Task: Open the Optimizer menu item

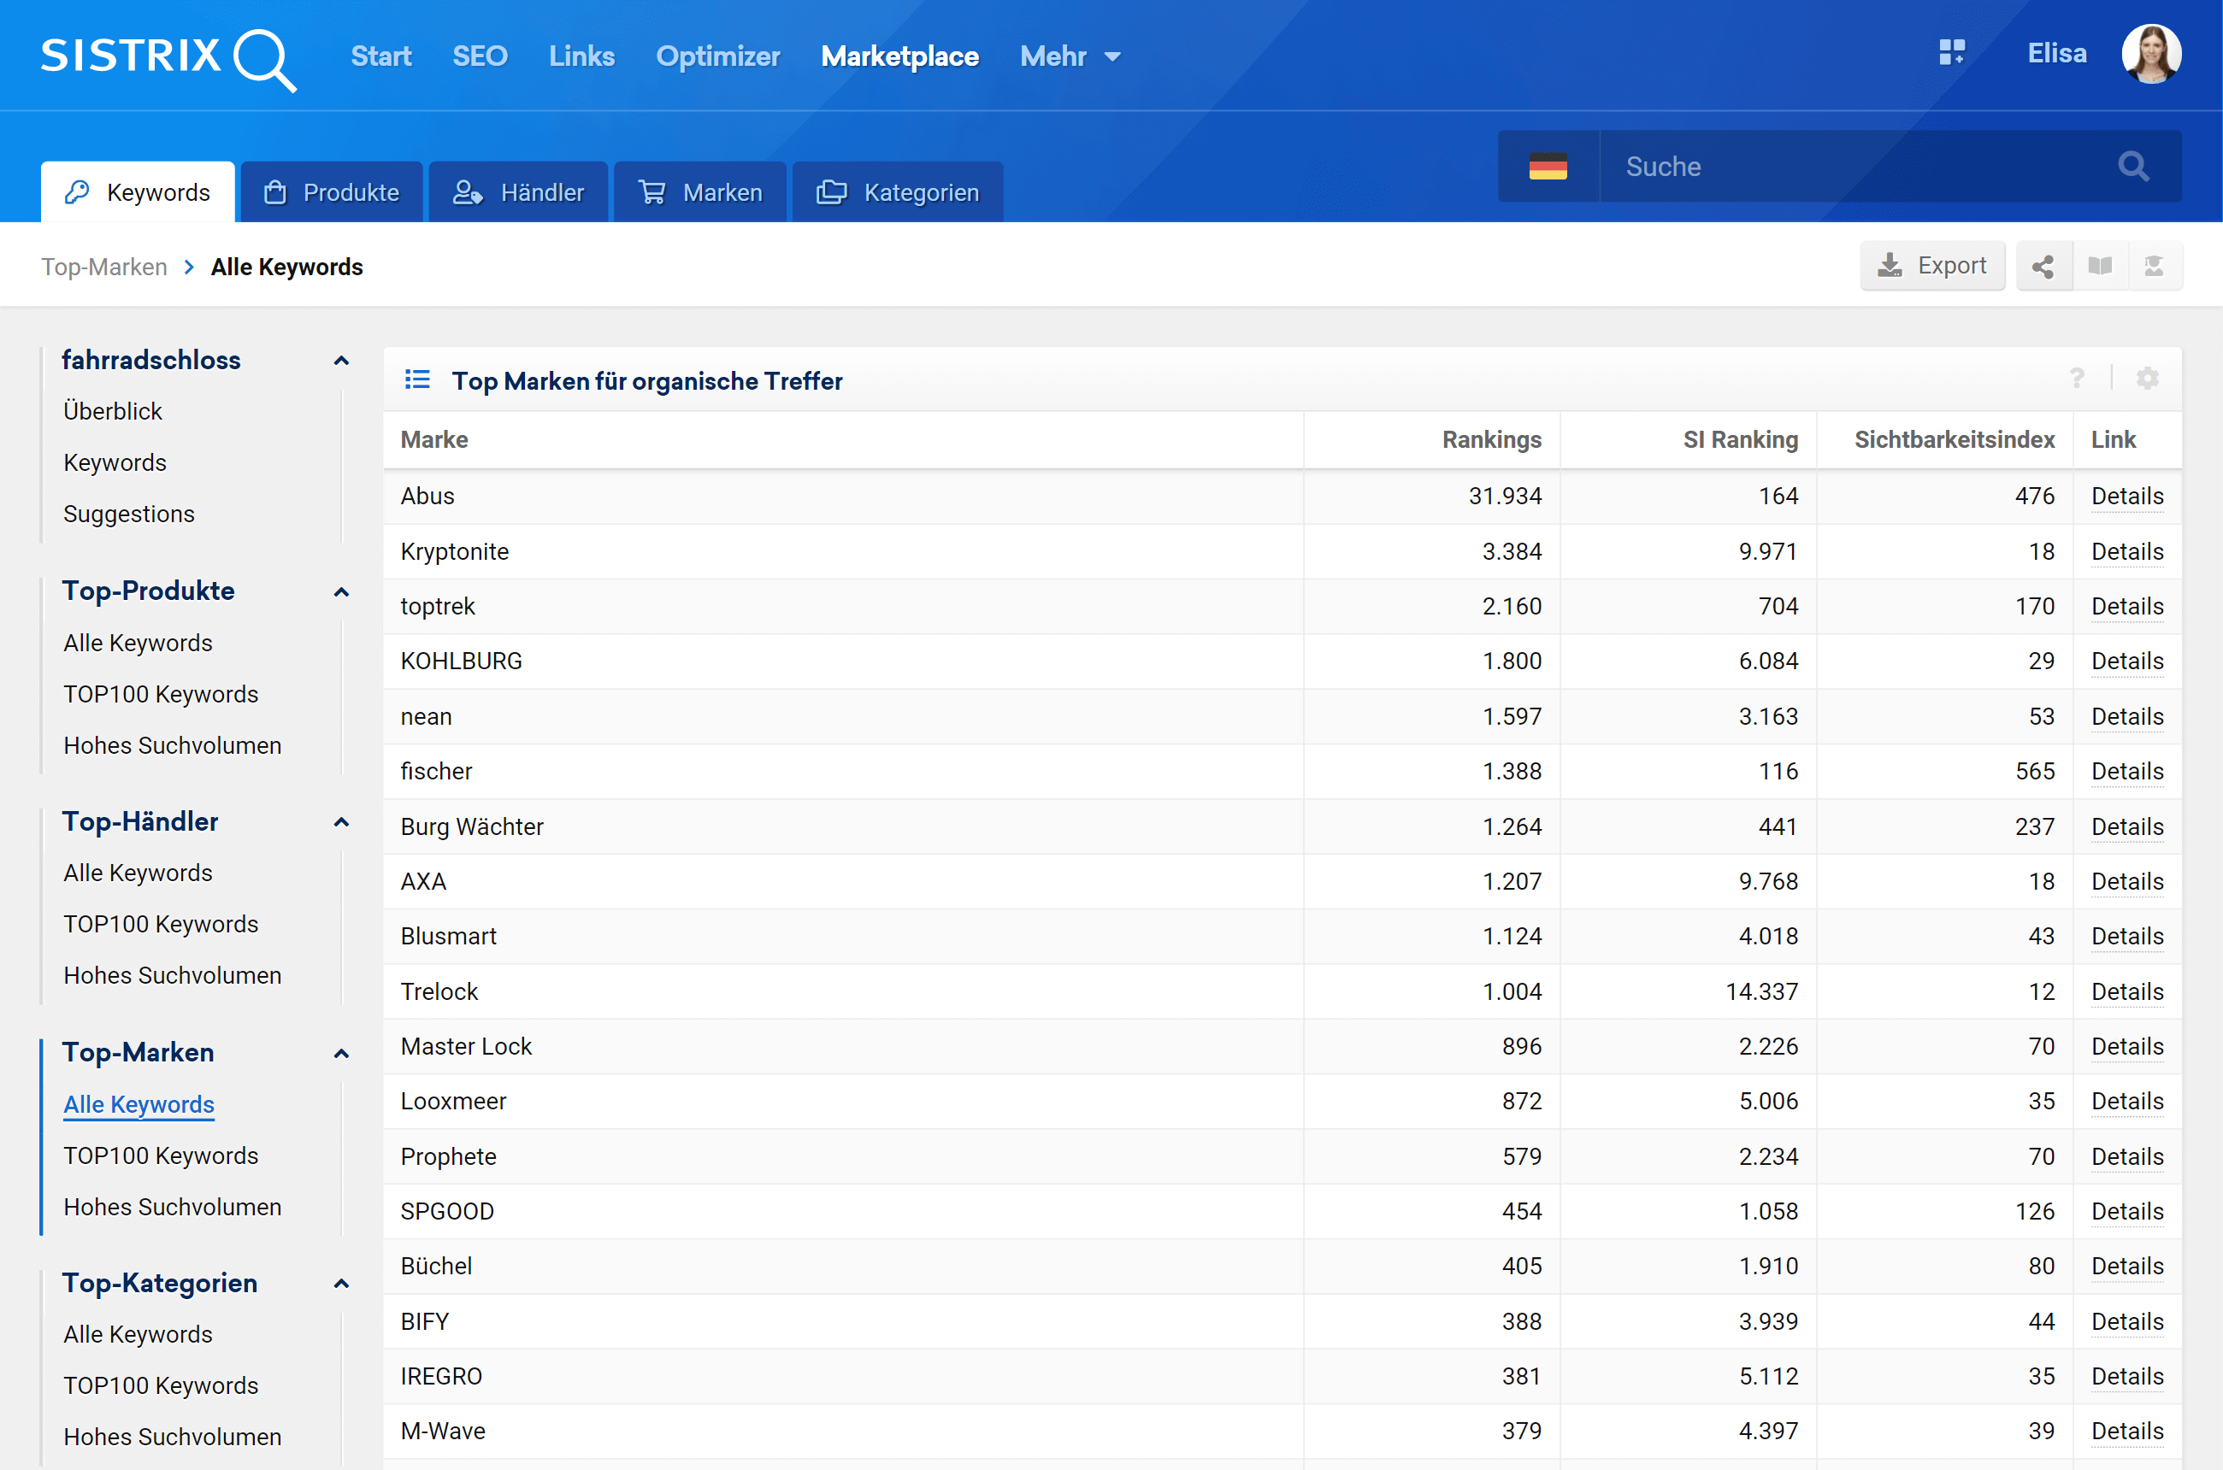Action: [717, 56]
